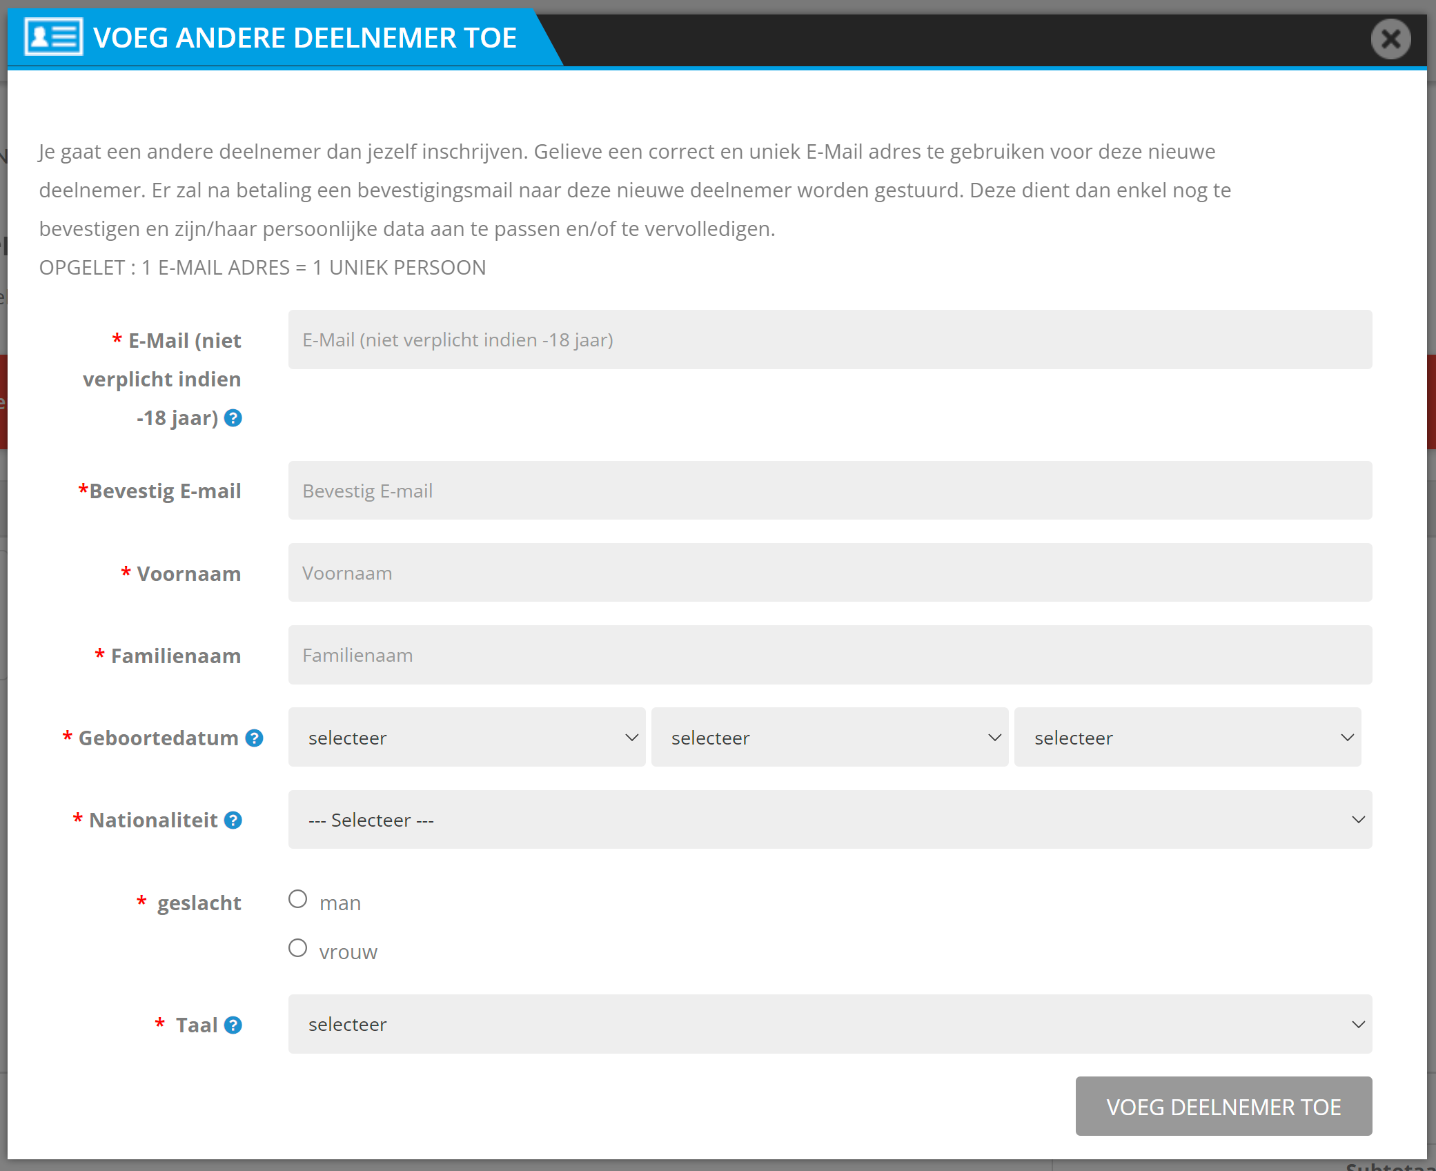Screen dimensions: 1436x1171
Task: Open the first Geboortedatum dropdown
Action: [466, 738]
